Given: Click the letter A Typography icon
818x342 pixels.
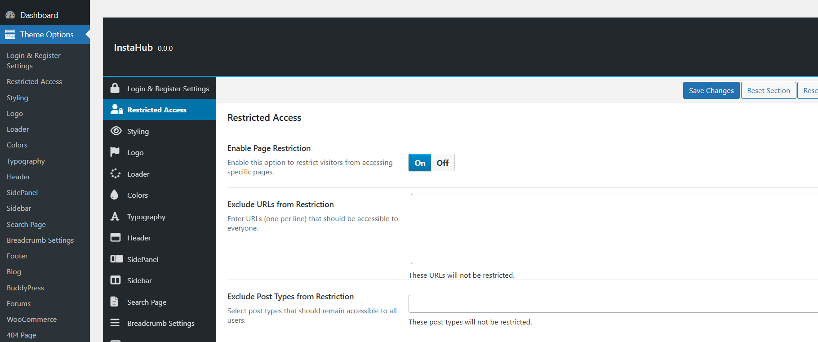Looking at the screenshot, I should [x=115, y=216].
